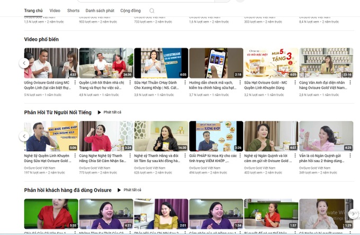The width and height of the screenshot is (360, 235).
Task: Switch to the Shorts tab
Action: [x=73, y=11]
